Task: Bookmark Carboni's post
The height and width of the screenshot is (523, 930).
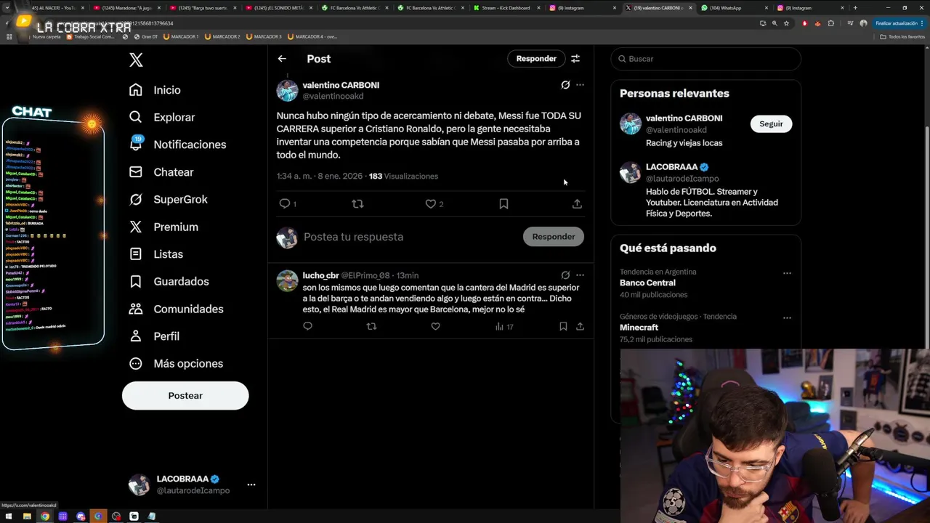Action: [x=504, y=204]
